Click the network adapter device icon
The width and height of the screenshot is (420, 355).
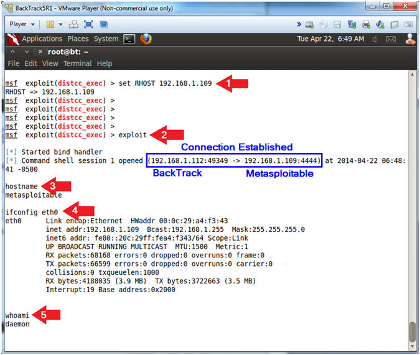352,25
